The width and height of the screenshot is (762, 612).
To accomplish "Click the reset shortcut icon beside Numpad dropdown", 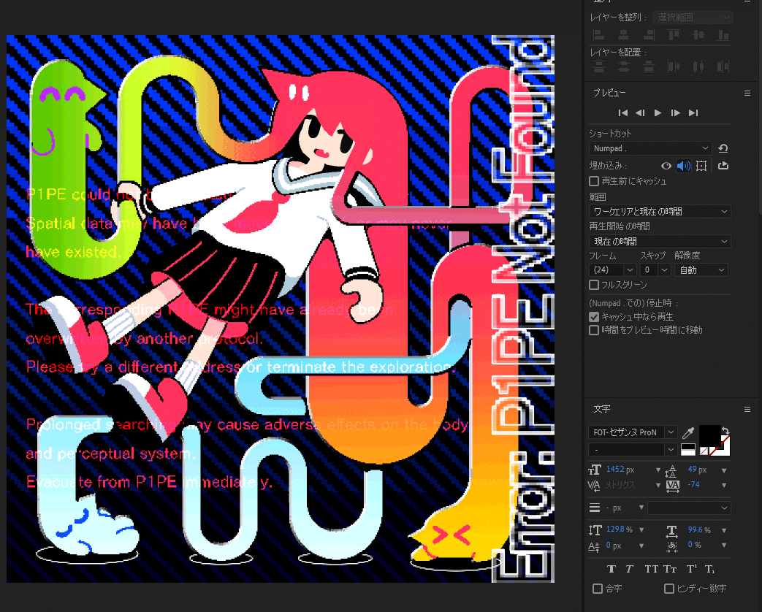I will 723,148.
